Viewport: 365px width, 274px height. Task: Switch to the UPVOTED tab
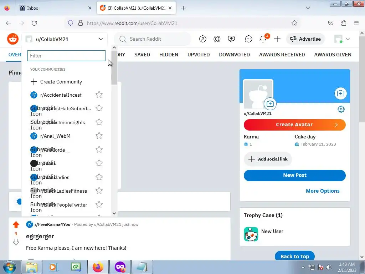click(199, 55)
